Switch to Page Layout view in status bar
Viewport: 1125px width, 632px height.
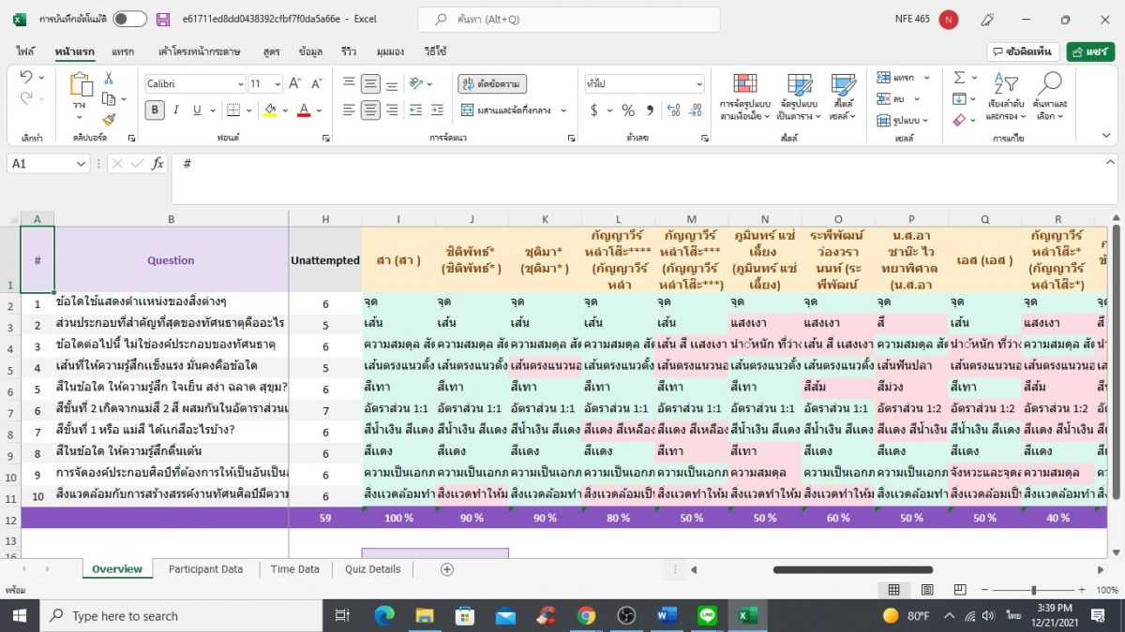coord(926,590)
